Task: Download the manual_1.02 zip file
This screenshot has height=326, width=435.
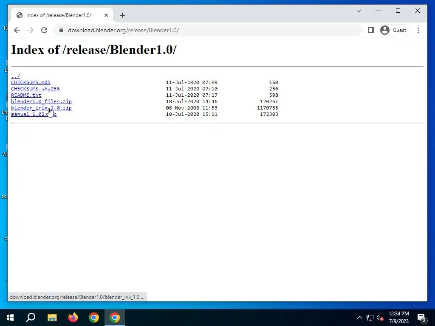Action: point(34,114)
